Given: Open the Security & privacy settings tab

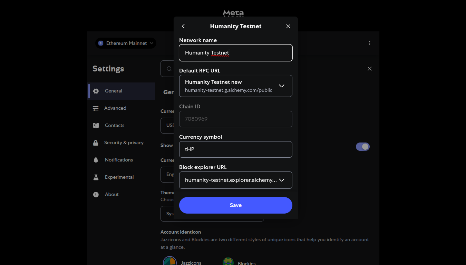Looking at the screenshot, I should pos(124,143).
